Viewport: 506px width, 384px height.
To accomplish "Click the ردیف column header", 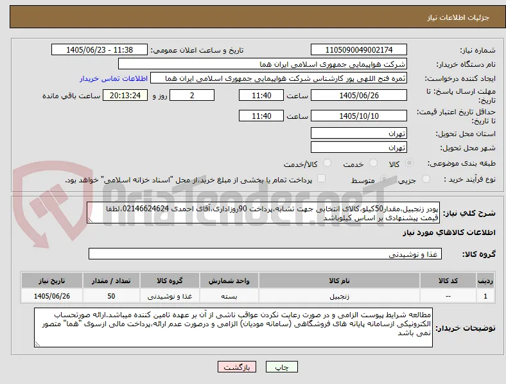I will pyautogui.click(x=485, y=281).
